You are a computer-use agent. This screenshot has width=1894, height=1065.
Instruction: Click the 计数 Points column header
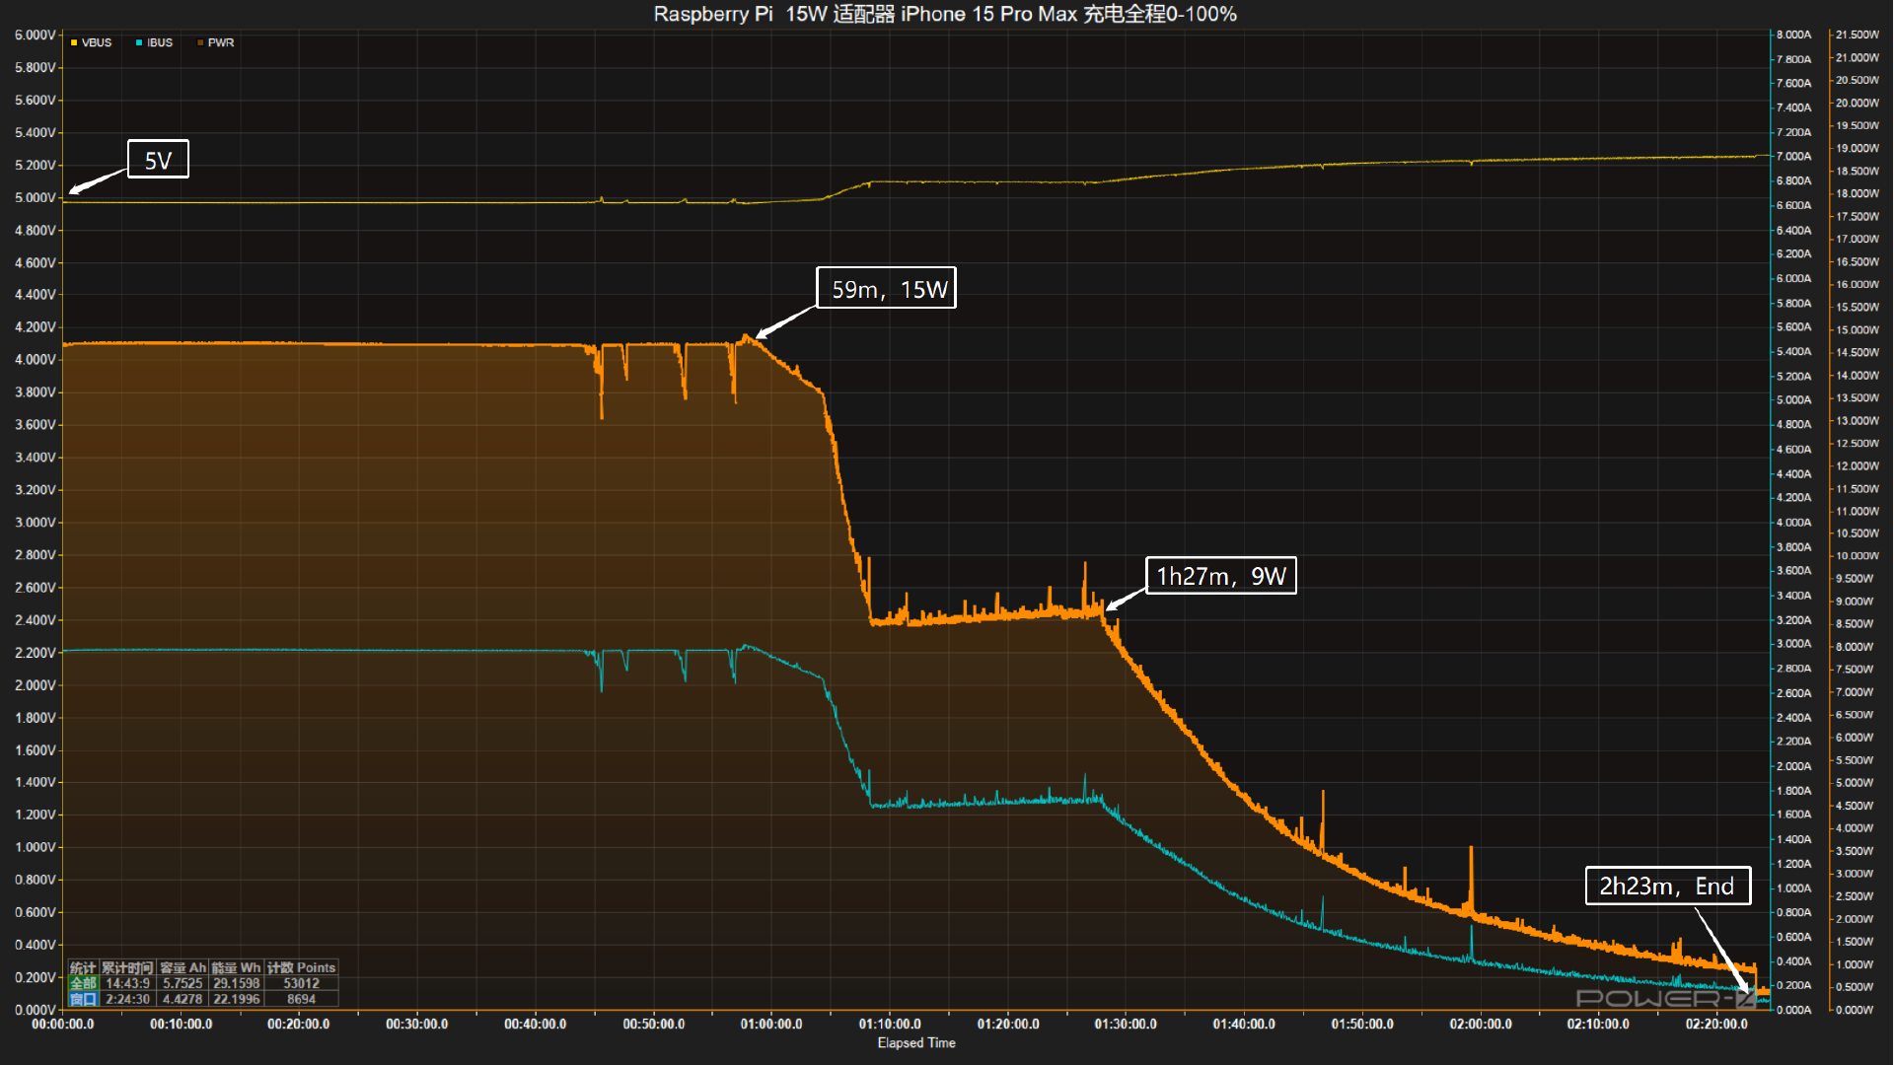[301, 967]
